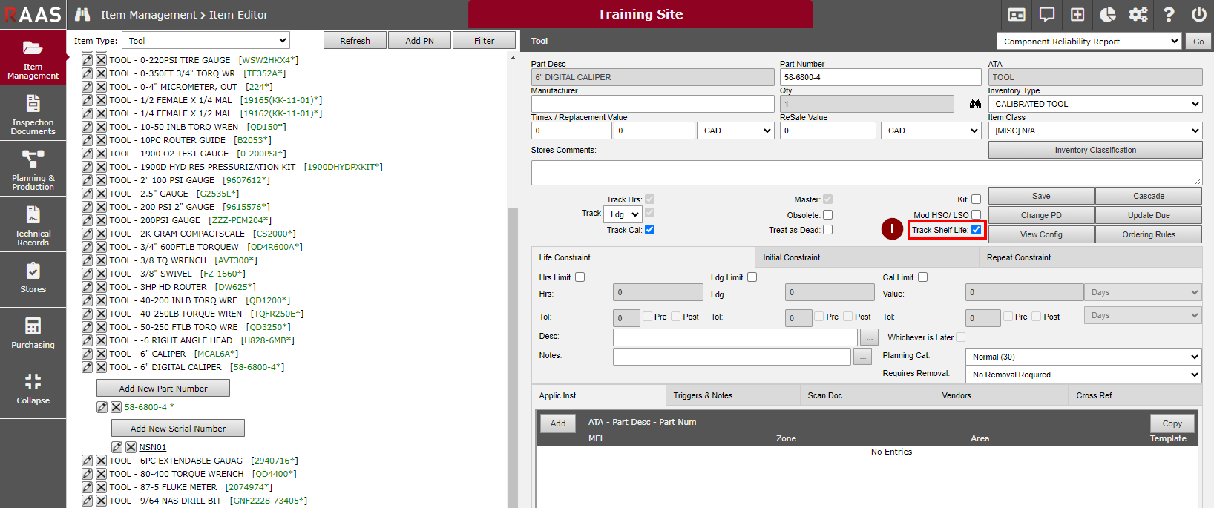This screenshot has height=508, width=1214.
Task: Click edit pencil for 0-220PSI TIRE GAUGE
Action: coord(88,60)
